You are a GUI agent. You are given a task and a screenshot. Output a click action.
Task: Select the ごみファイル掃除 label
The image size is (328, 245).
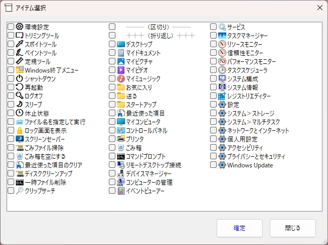click(x=44, y=148)
